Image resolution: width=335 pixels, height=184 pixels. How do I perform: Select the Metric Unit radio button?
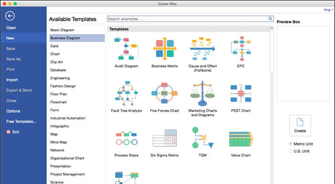[x=291, y=144]
